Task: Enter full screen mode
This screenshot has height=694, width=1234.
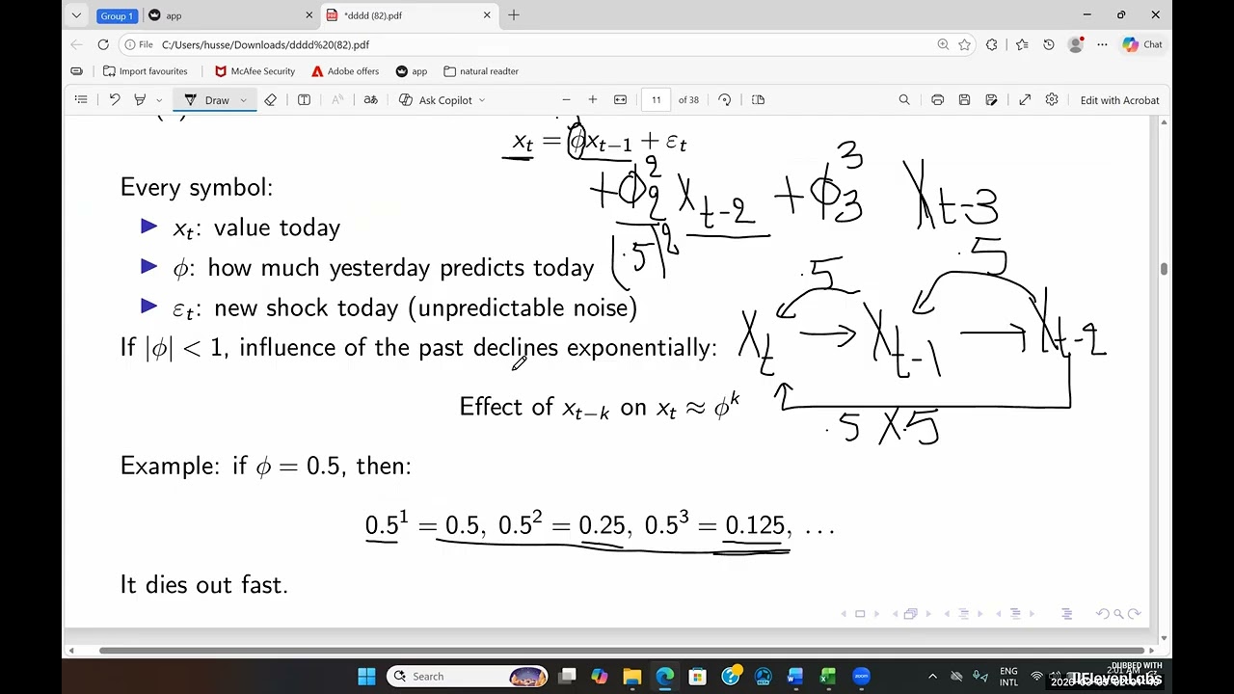Action: [x=1025, y=100]
